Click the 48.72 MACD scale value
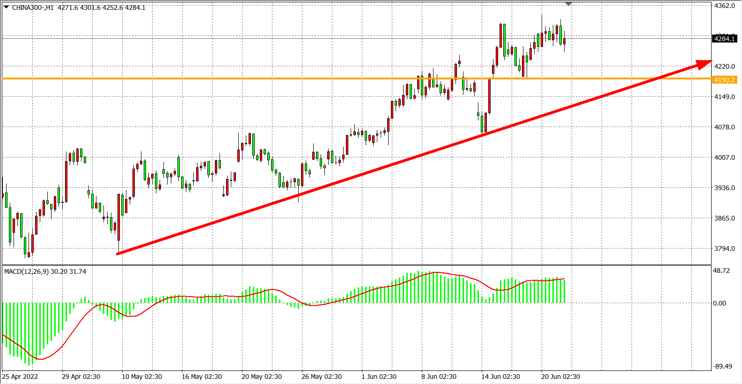This screenshot has height=384, width=742. [721, 270]
